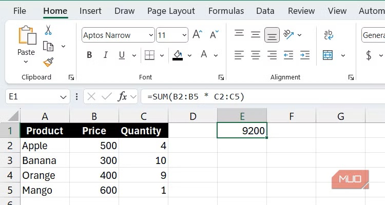The image size is (385, 205).
Task: Click the Cut scissors icon
Action: click(48, 30)
